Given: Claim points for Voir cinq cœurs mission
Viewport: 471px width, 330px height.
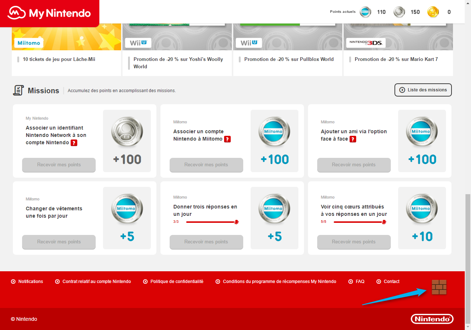Looking at the screenshot, I should pyautogui.click(x=354, y=242).
